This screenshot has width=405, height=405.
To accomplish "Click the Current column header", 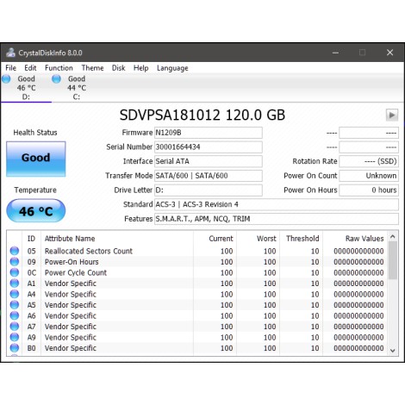I will 215,239.
